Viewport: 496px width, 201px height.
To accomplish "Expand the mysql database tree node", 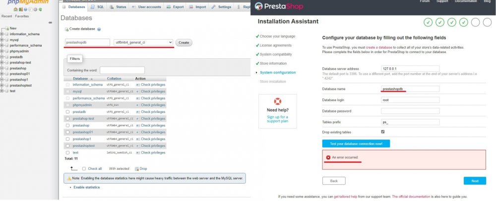I will [x=2, y=40].
